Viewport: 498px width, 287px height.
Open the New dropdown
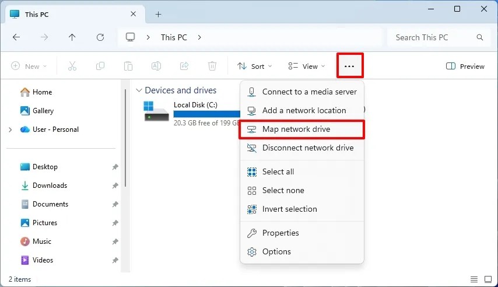click(29, 66)
